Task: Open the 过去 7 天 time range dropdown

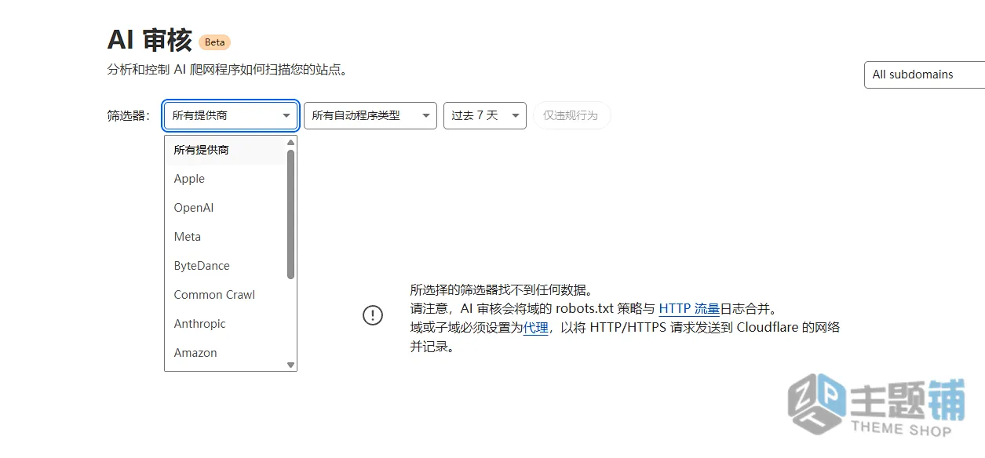Action: 485,115
